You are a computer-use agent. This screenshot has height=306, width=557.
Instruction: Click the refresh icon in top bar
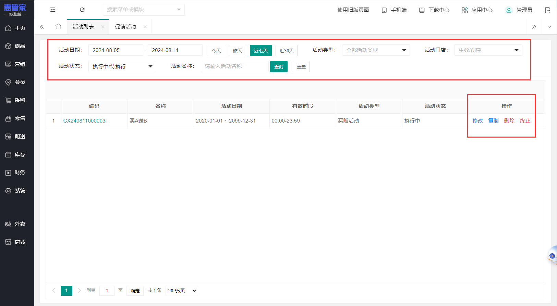82,10
